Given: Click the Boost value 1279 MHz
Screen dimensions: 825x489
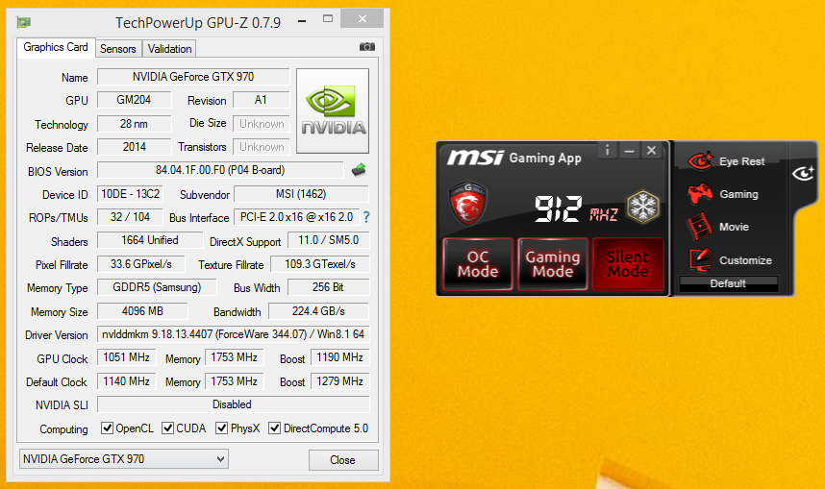Looking at the screenshot, I should click(x=339, y=381).
